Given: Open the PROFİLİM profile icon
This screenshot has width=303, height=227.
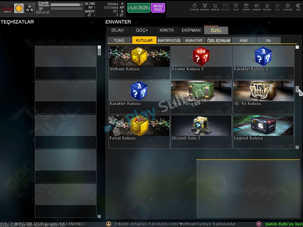Looking at the screenshot, I should (267, 7).
